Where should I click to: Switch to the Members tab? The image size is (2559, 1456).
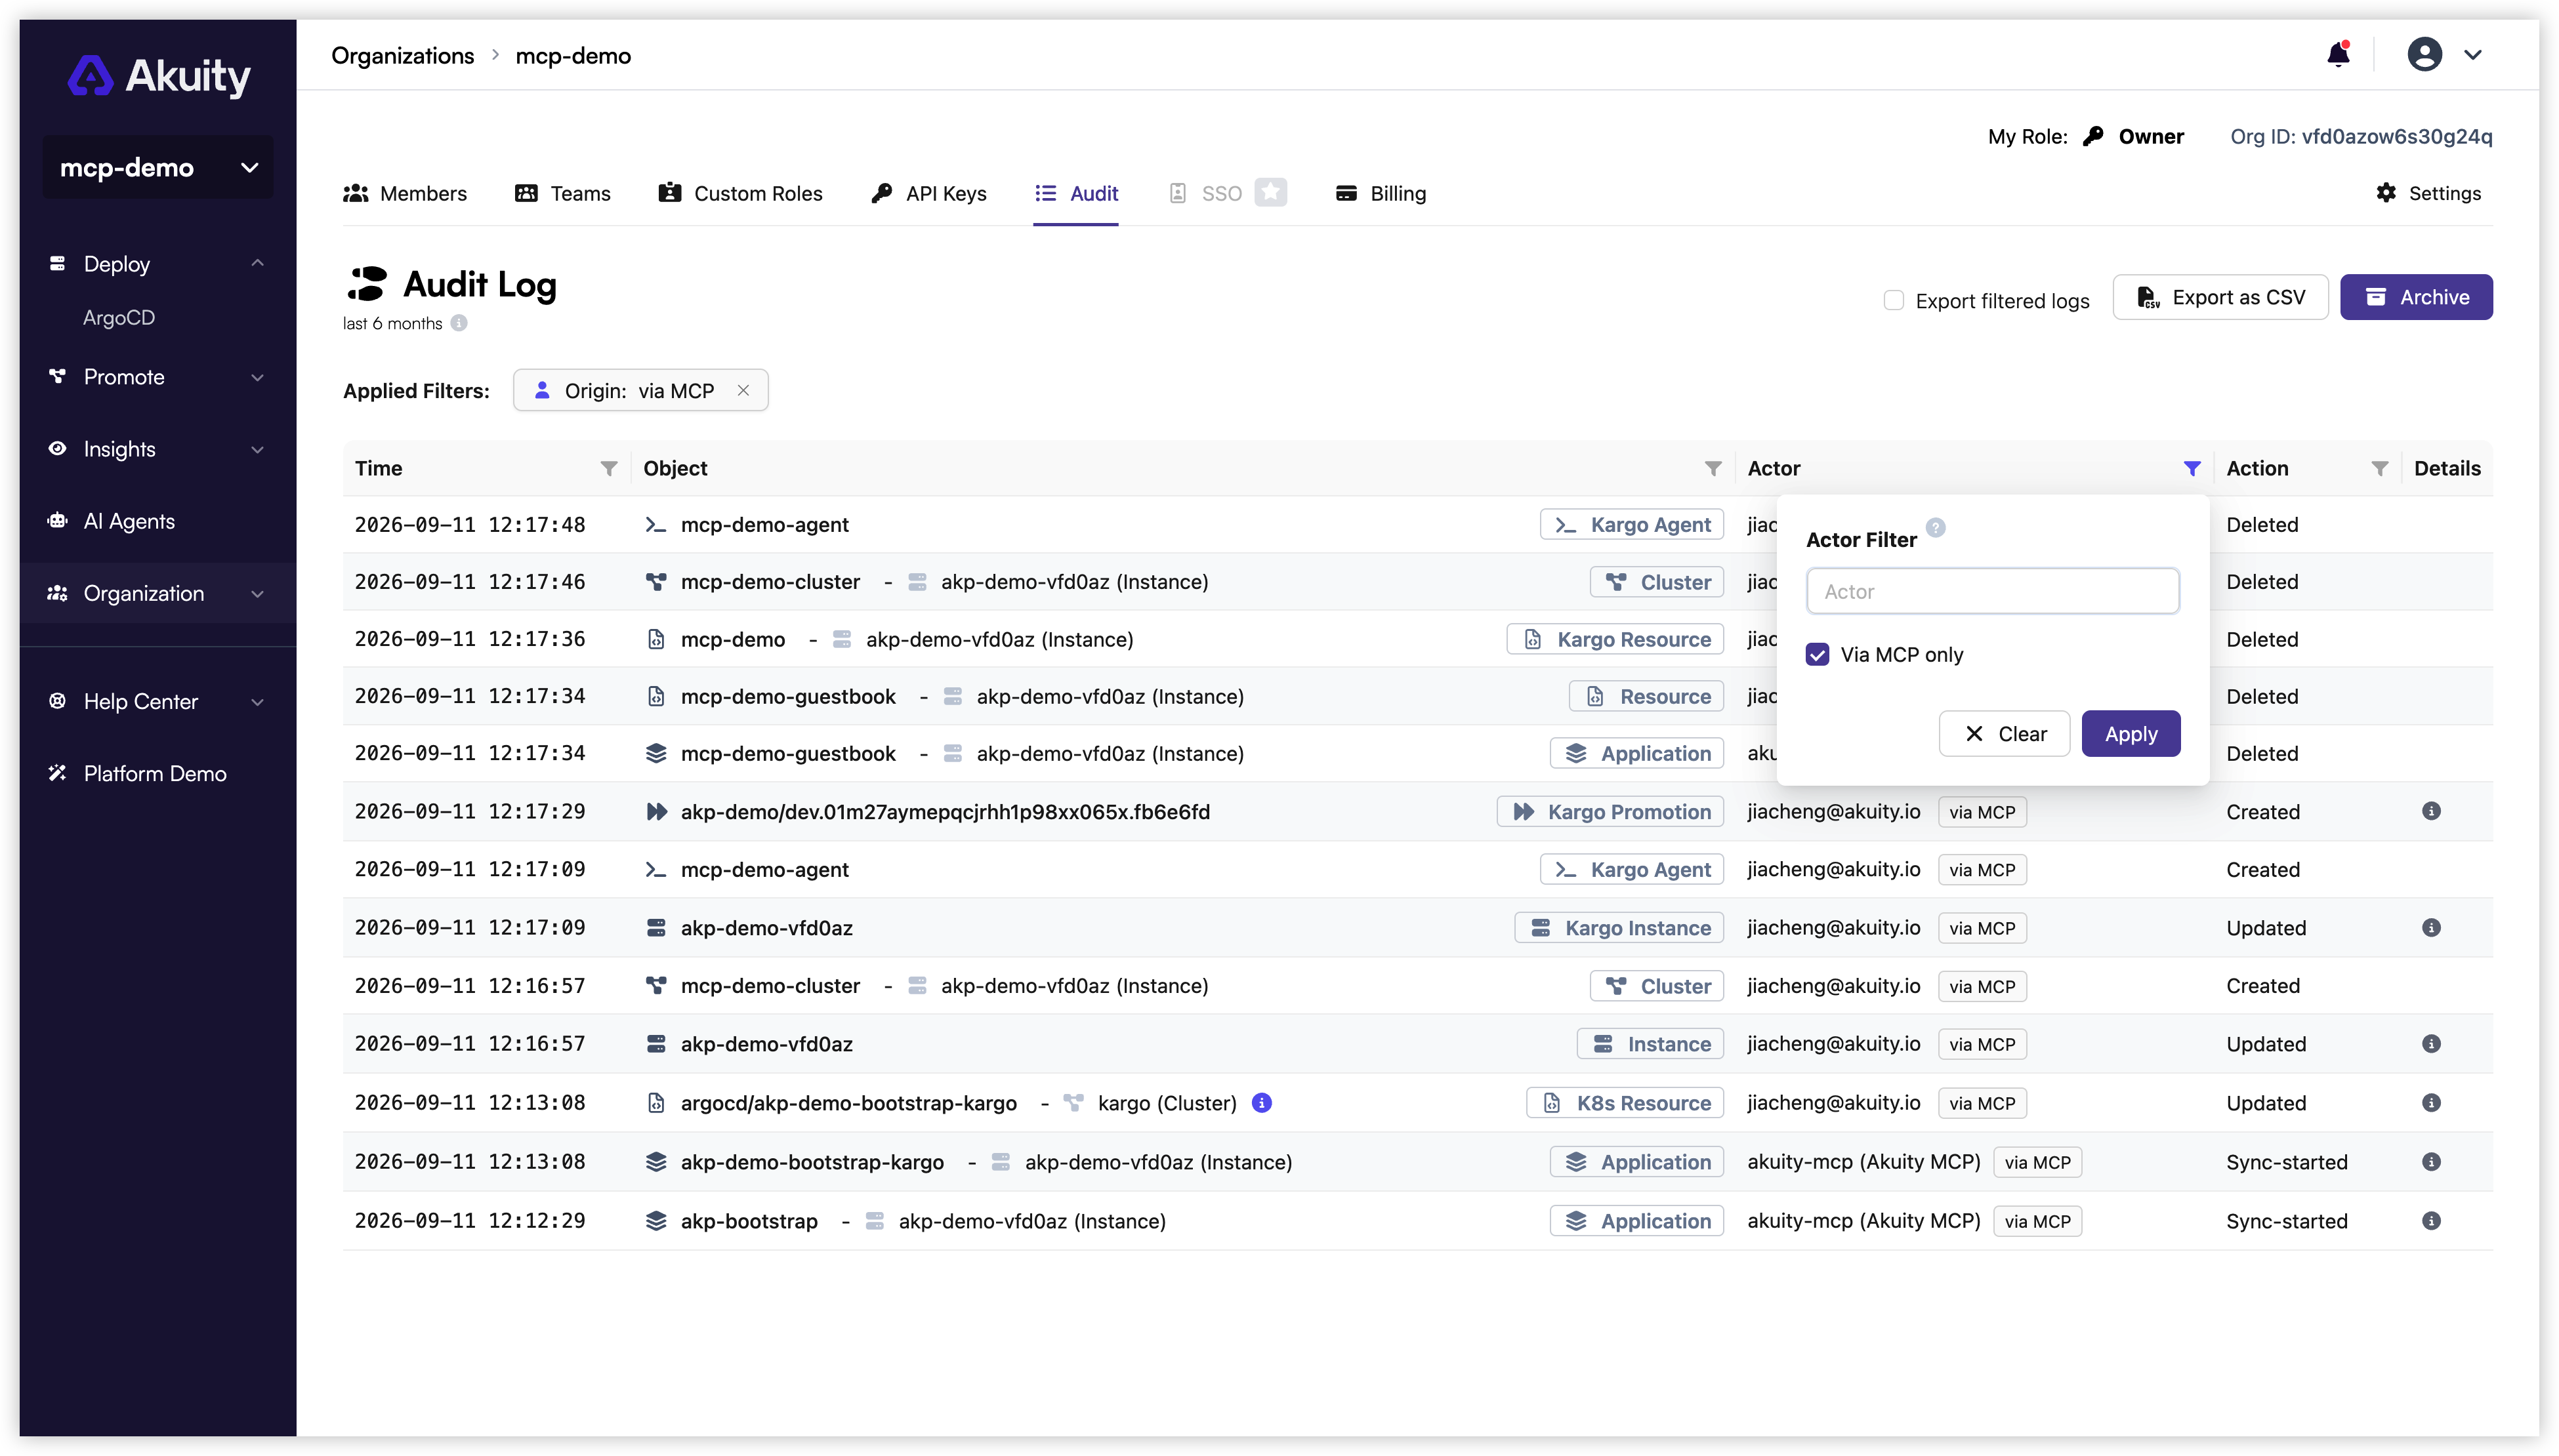404,193
